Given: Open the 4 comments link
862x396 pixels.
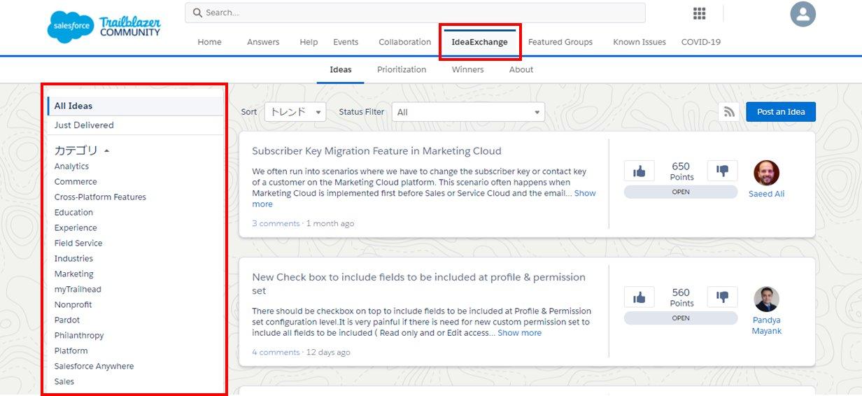Looking at the screenshot, I should pos(276,353).
